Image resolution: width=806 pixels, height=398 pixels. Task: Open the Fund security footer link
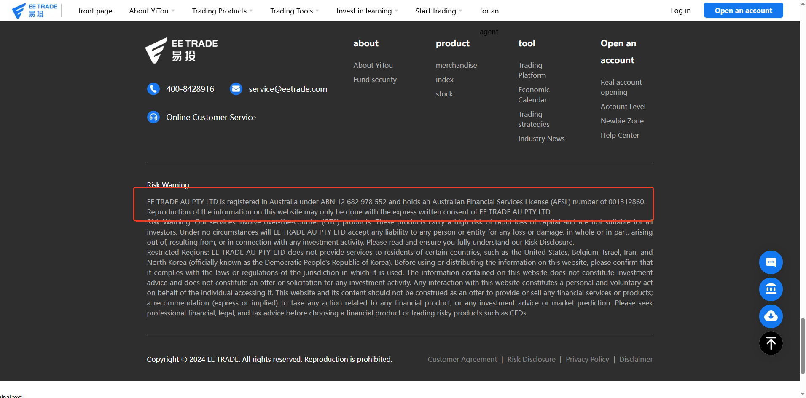pyautogui.click(x=375, y=80)
